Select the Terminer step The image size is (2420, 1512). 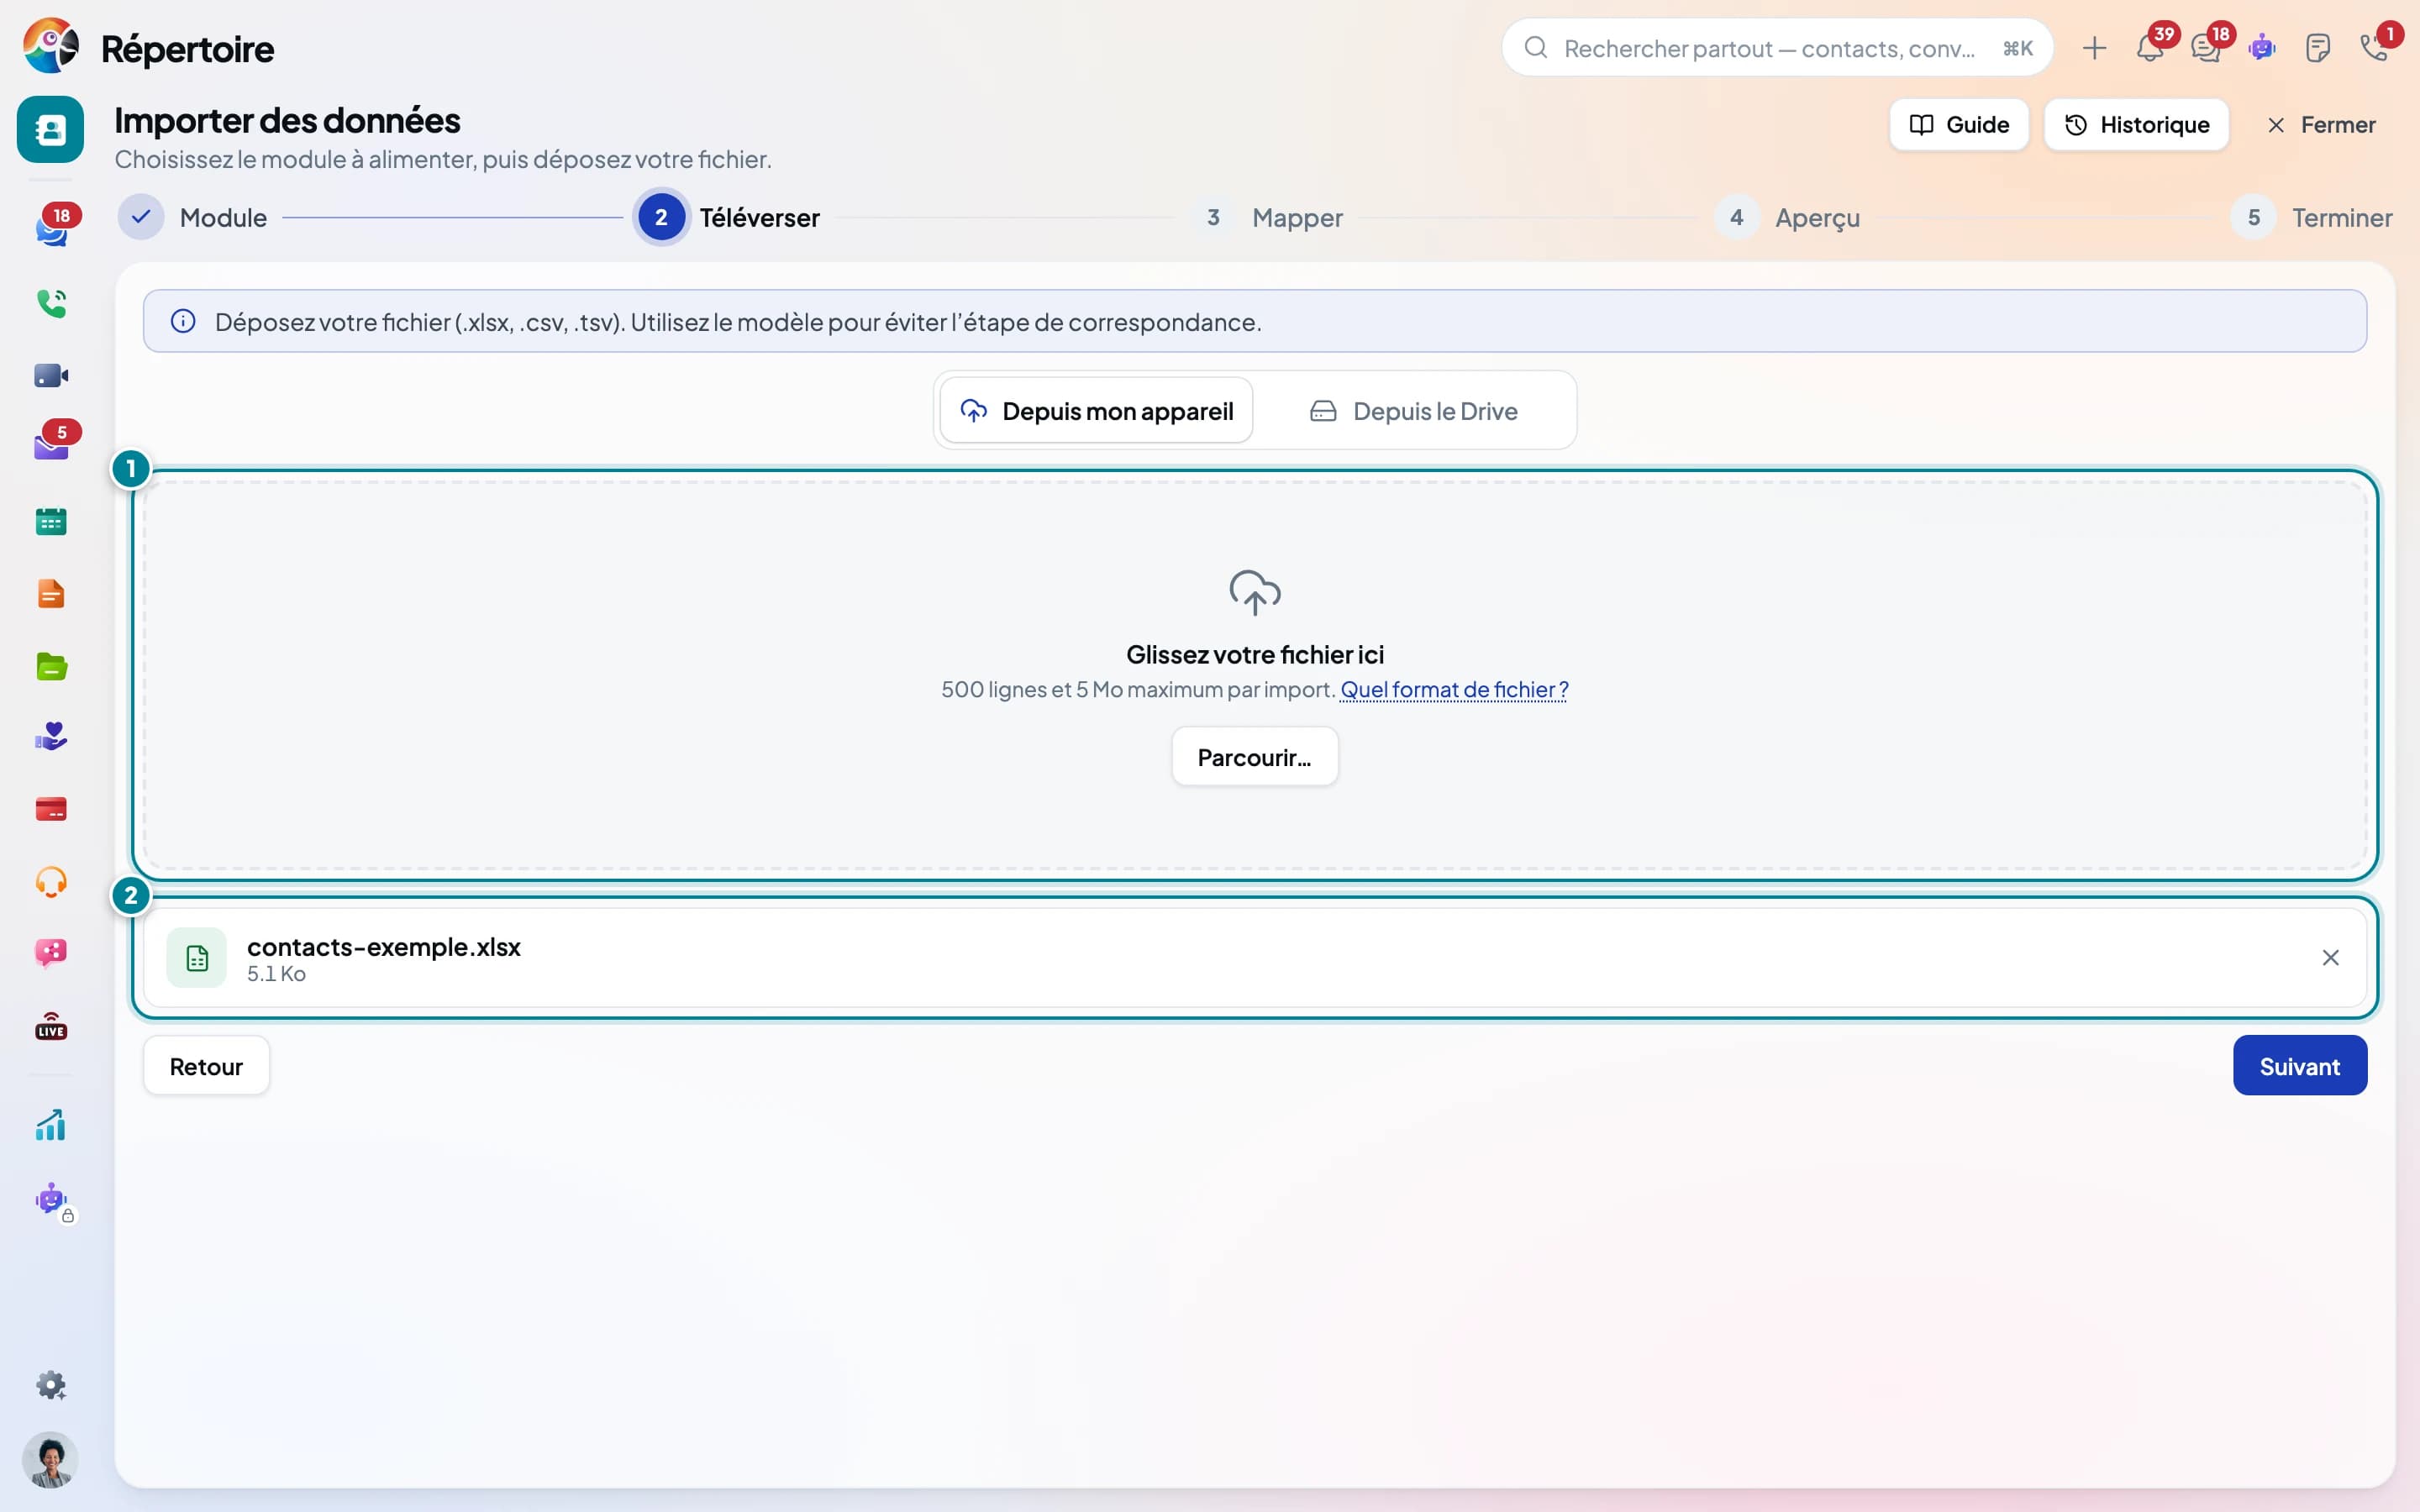click(x=2311, y=217)
